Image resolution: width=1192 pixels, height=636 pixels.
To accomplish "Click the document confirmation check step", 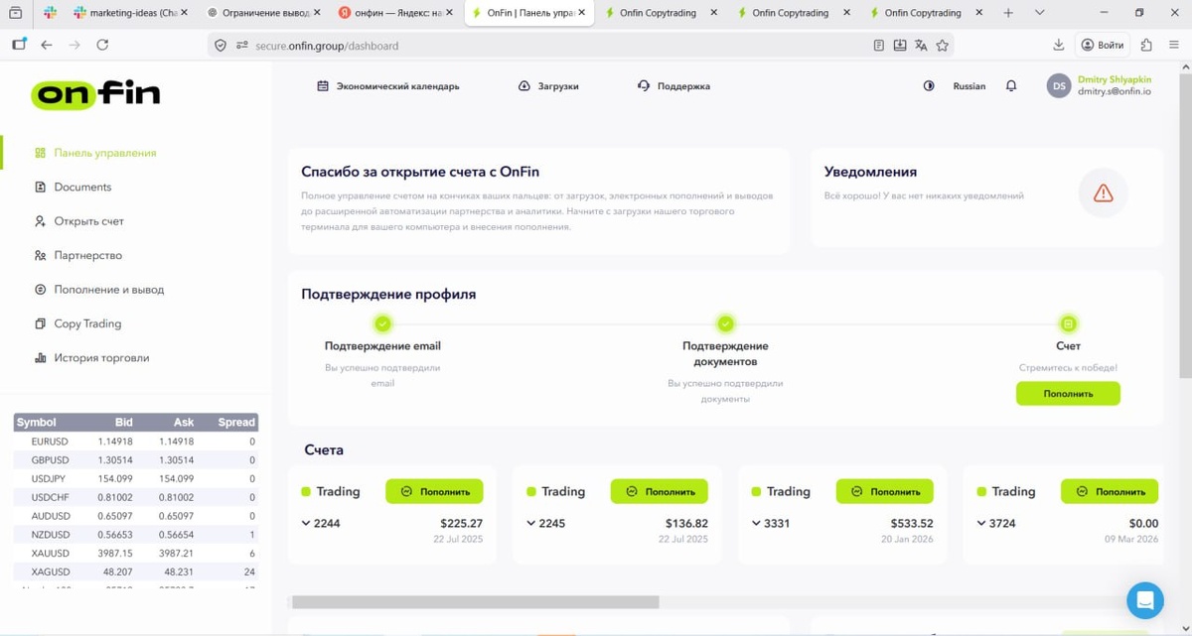I will point(725,323).
